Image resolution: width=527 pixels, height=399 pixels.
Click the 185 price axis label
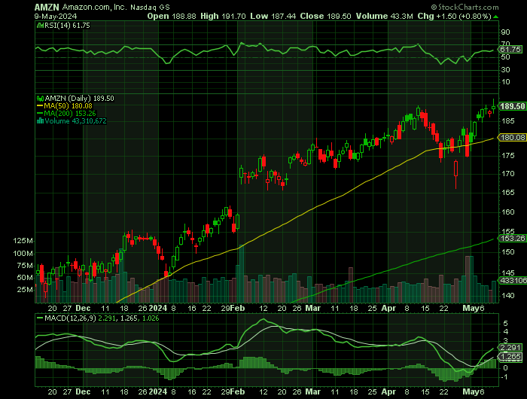click(x=507, y=120)
